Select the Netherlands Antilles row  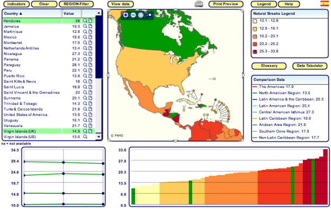pos(49,48)
